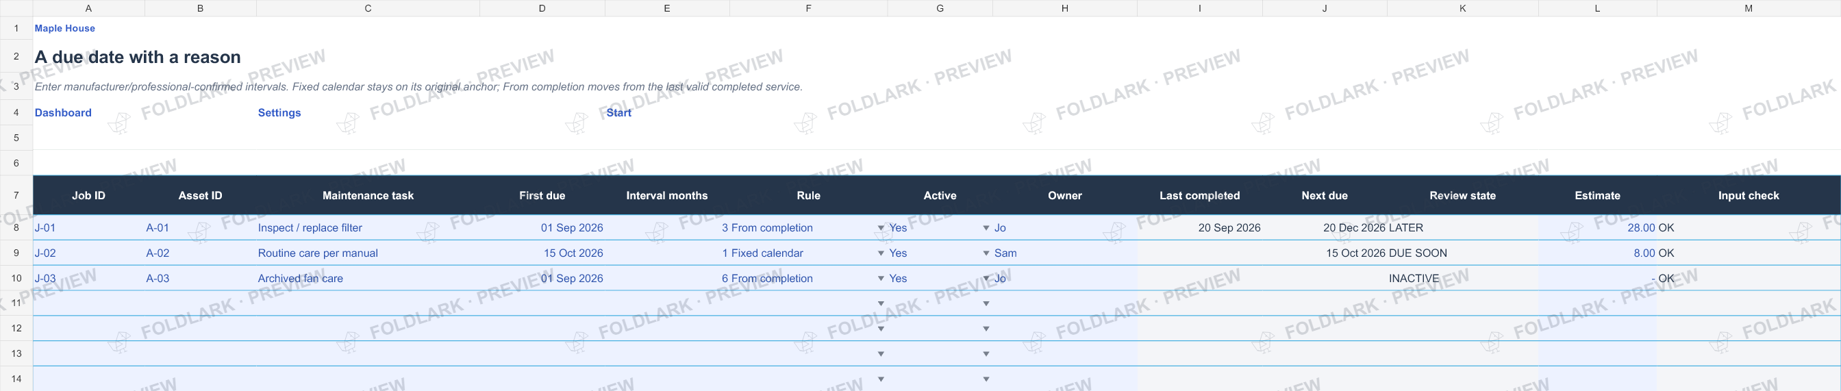Select the A-03 asset cell

[200, 278]
